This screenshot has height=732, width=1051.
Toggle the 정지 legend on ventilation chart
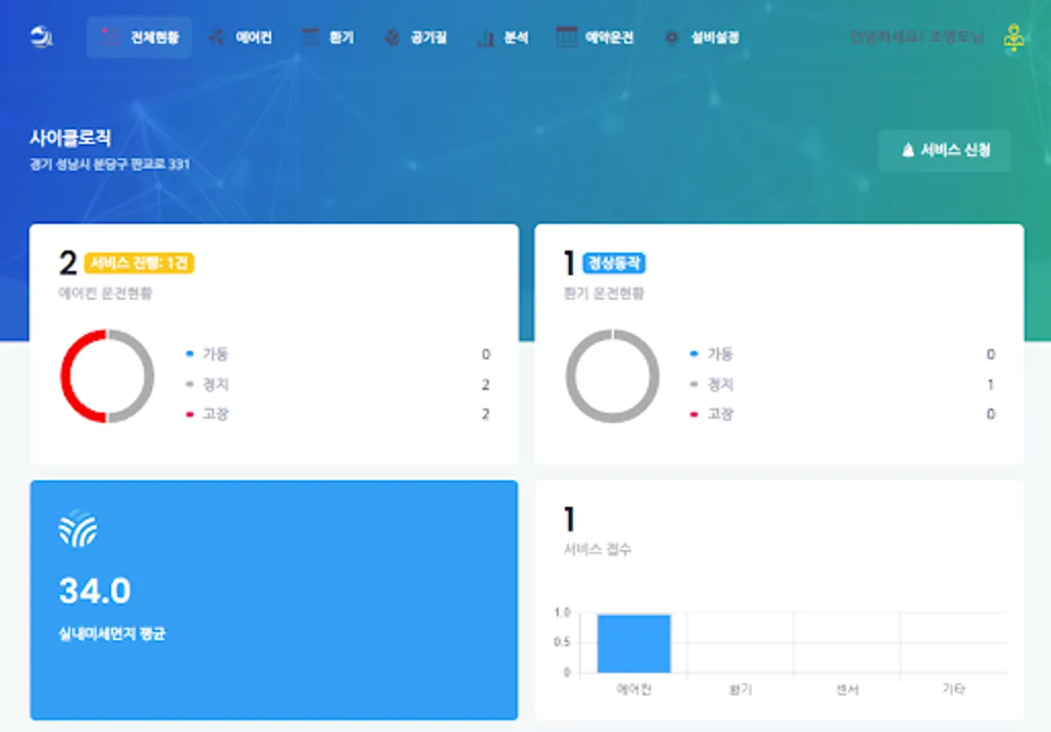tap(720, 384)
